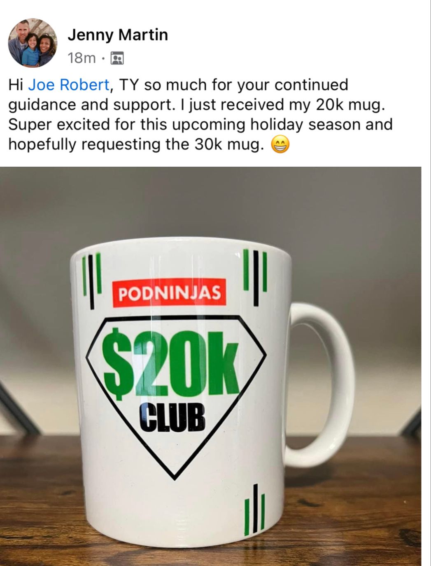This screenshot has width=431, height=566.
Task: Click the Jenny Martin author name
Action: [118, 35]
